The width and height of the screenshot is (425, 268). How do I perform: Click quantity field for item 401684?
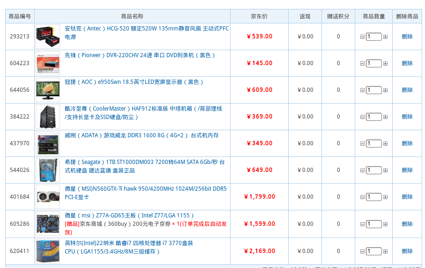(374, 197)
